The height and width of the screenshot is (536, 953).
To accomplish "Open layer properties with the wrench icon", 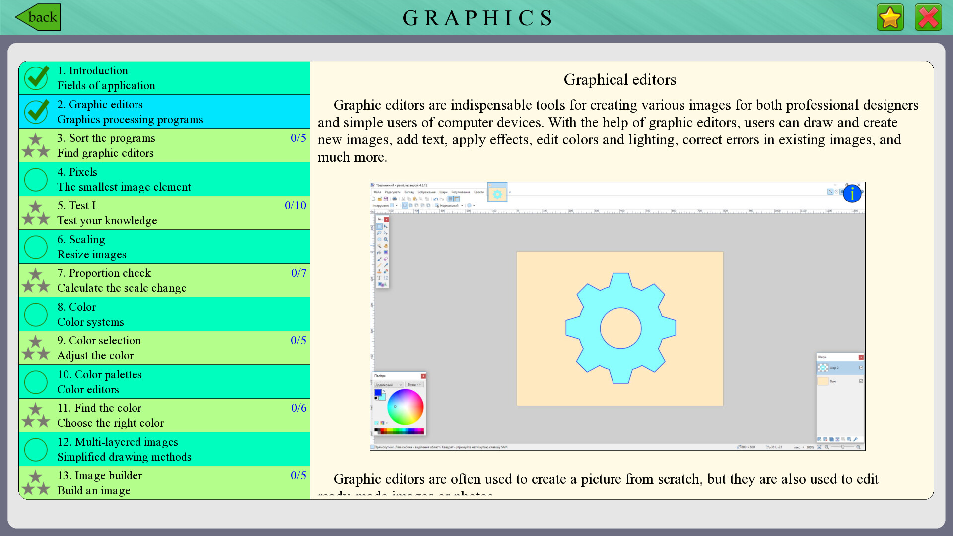I will coord(856,439).
